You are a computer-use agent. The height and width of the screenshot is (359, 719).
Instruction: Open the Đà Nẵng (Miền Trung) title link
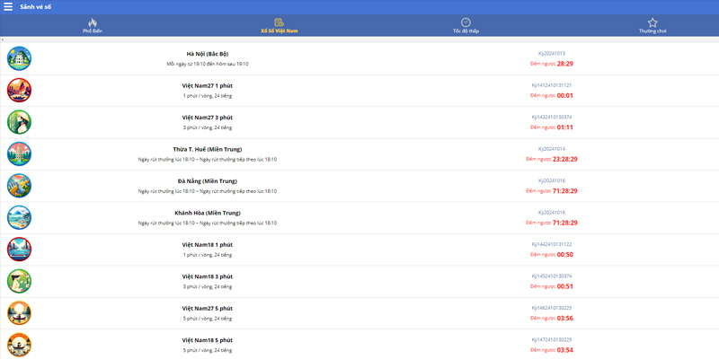(x=208, y=181)
